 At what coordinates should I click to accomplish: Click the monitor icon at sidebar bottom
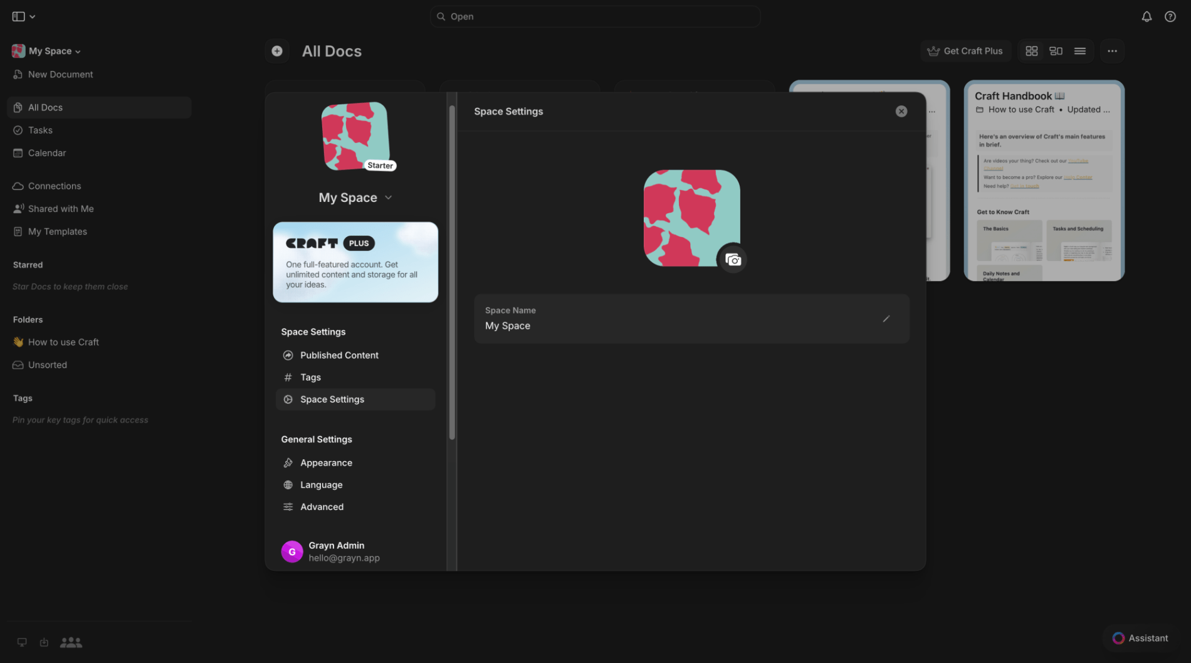22,642
